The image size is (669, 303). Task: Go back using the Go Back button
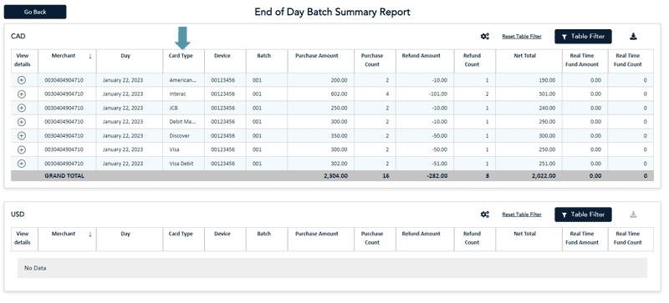(35, 12)
